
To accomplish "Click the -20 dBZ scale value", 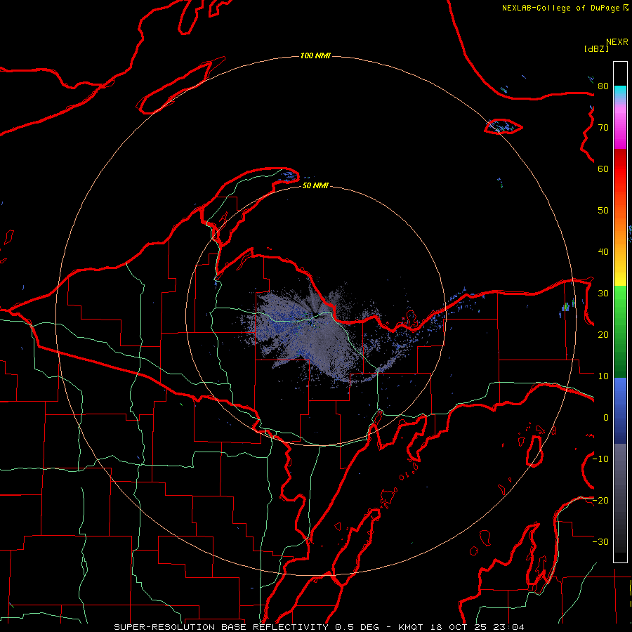I will click(601, 500).
